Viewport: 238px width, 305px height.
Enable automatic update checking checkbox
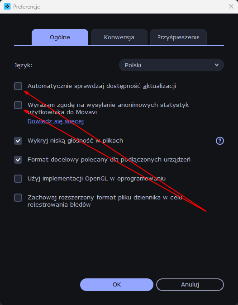pyautogui.click(x=18, y=86)
